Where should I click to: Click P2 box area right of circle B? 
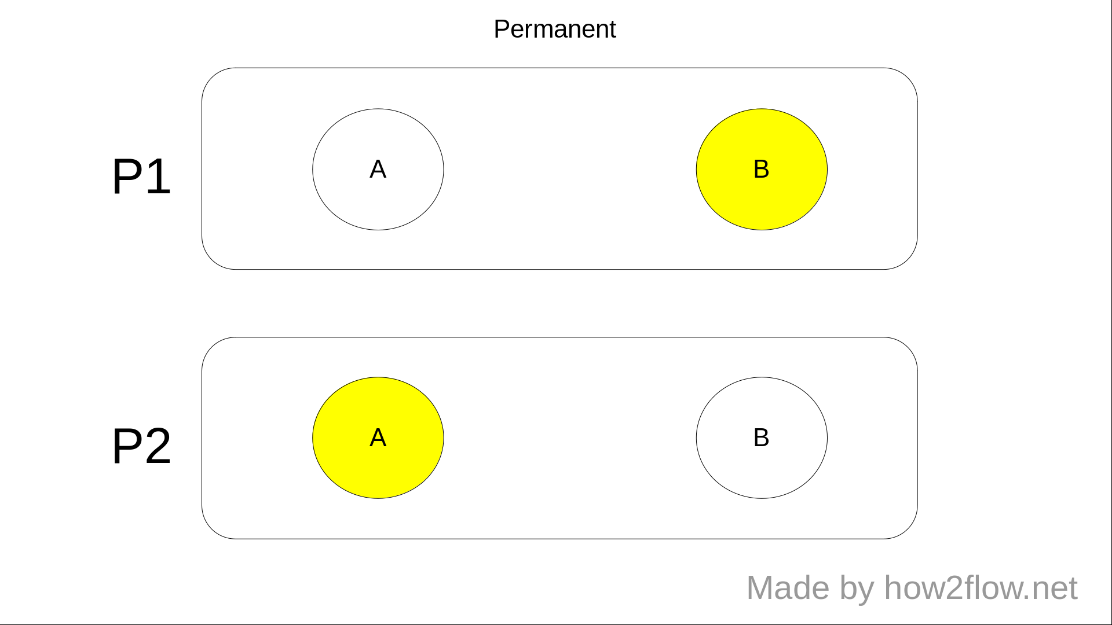pos(872,438)
